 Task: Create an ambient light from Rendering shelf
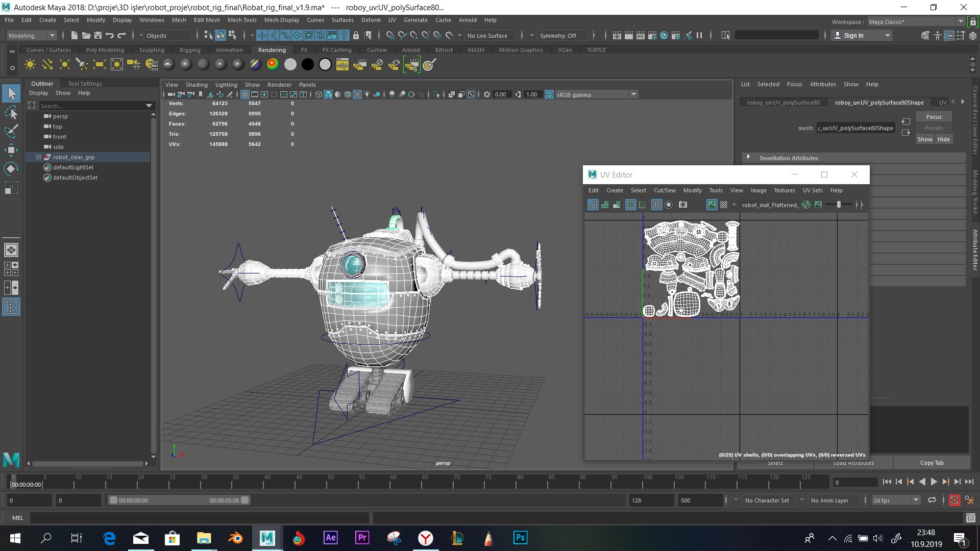[30, 65]
